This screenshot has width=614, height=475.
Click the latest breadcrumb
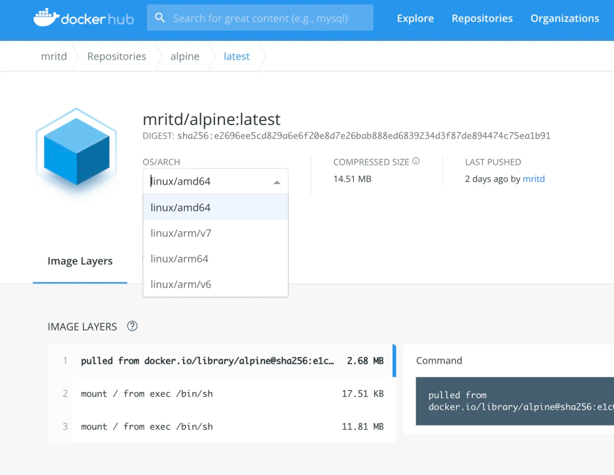click(x=237, y=56)
